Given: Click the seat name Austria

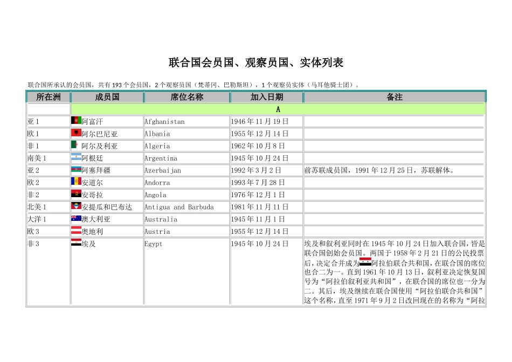Looking at the screenshot, I should pyautogui.click(x=157, y=232).
